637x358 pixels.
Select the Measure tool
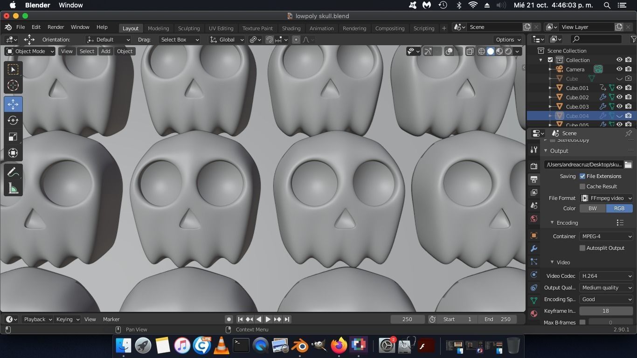pos(13,188)
